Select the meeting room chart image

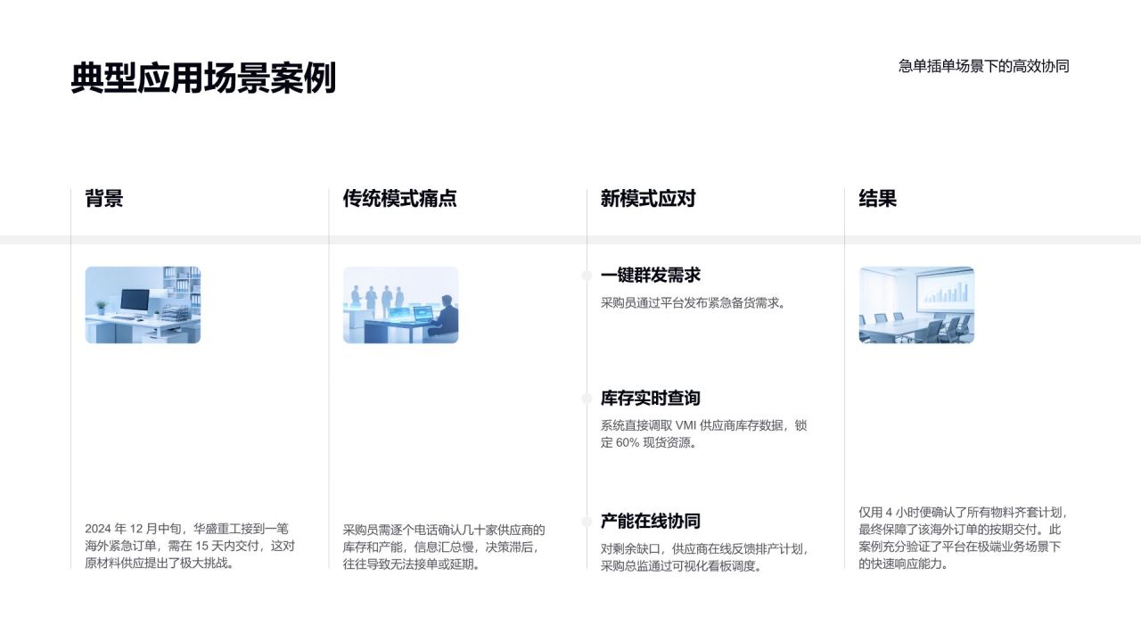tap(916, 305)
